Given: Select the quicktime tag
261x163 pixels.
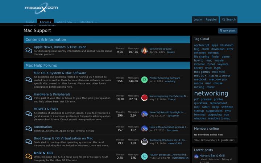Looking at the screenshot, I should click(x=200, y=103).
